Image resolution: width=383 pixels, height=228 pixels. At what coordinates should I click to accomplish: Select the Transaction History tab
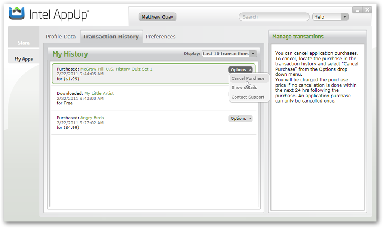point(111,37)
